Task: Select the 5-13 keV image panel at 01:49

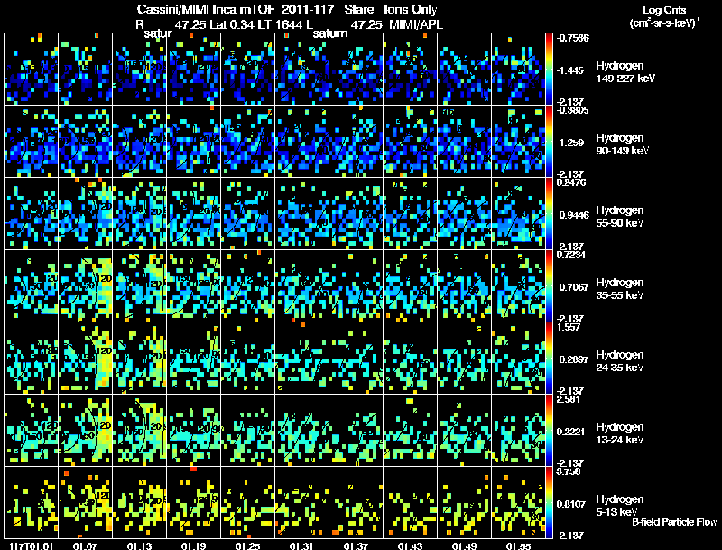Action: (x=464, y=503)
